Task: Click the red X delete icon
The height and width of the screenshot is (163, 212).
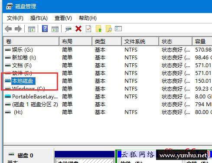Action: pyautogui.click(x=78, y=29)
